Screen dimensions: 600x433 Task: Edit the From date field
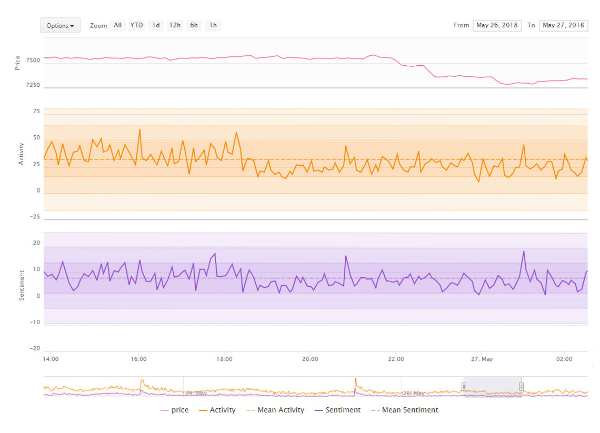[x=497, y=25]
